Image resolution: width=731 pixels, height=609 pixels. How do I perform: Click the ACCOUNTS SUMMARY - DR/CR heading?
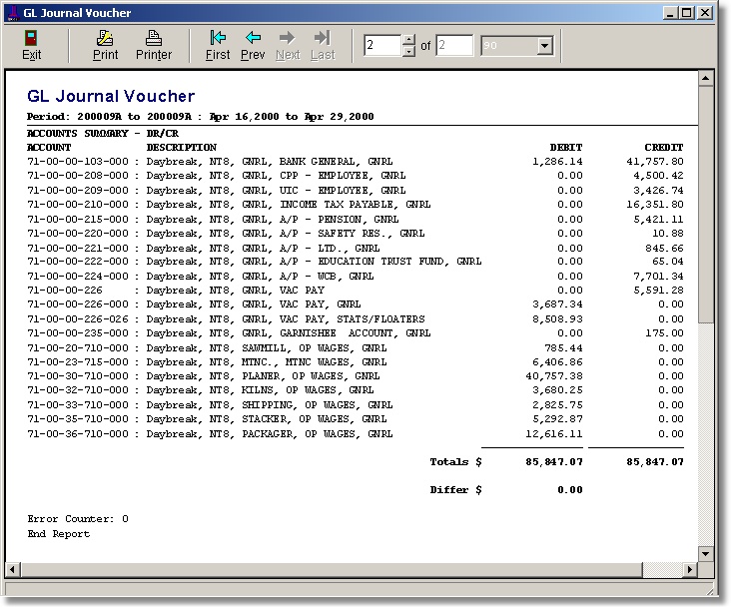coord(103,133)
